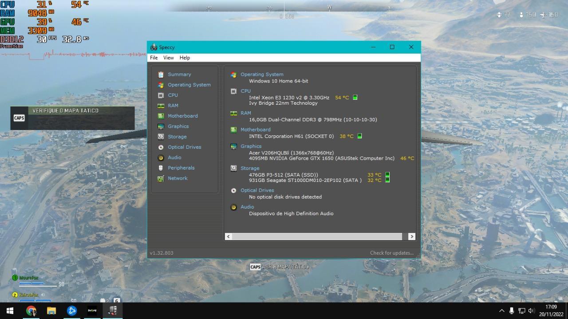The height and width of the screenshot is (319, 568).
Task: Click the text "Windows 10 Home 64-bit"
Action: [x=279, y=81]
